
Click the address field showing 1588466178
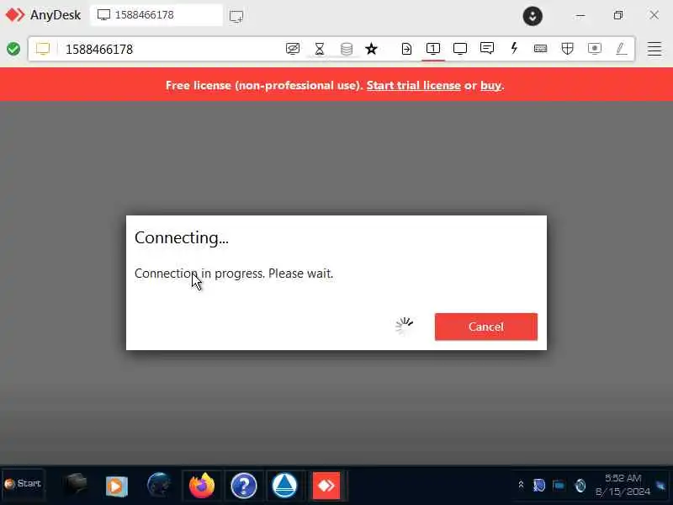(172, 49)
